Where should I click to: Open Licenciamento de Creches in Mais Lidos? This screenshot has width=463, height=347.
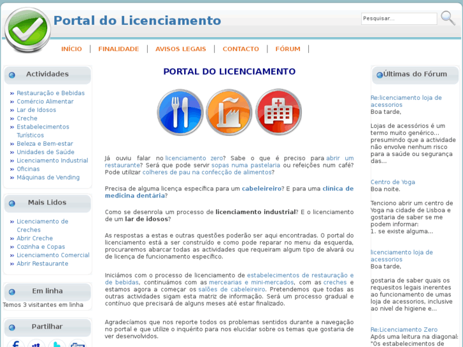click(x=42, y=225)
